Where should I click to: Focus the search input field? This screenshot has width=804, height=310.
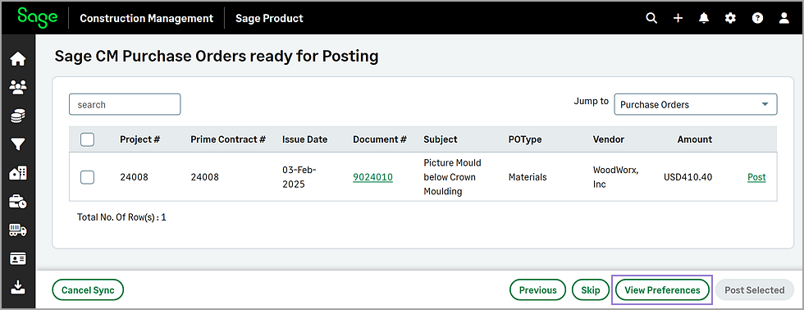[x=125, y=104]
